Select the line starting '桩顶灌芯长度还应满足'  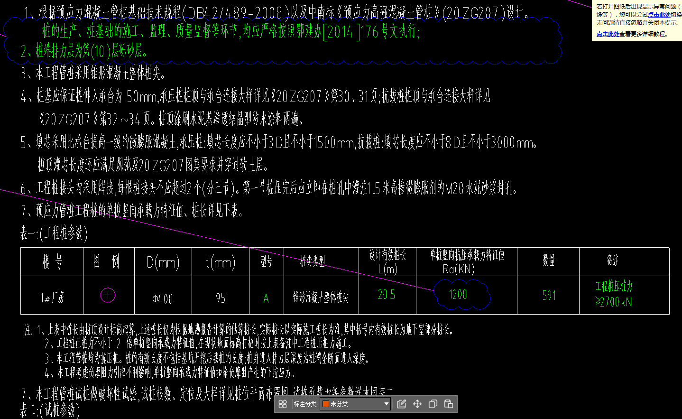tap(153, 165)
